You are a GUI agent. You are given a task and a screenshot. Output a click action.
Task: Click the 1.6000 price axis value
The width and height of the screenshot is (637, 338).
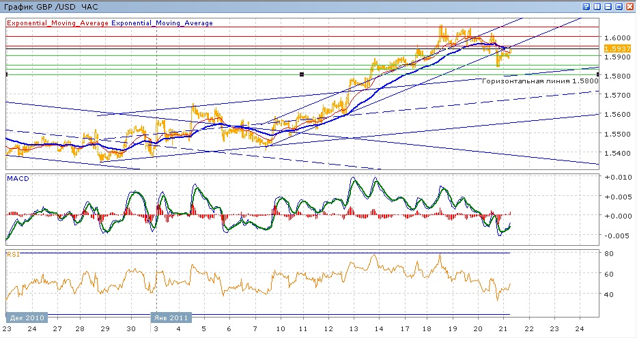tap(617, 38)
